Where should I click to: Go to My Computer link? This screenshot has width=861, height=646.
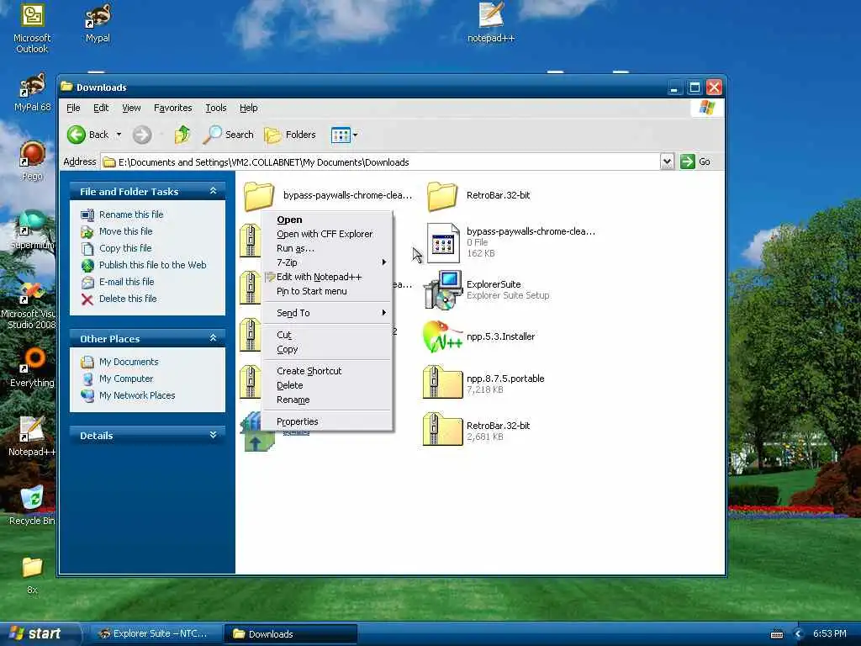[x=126, y=379]
